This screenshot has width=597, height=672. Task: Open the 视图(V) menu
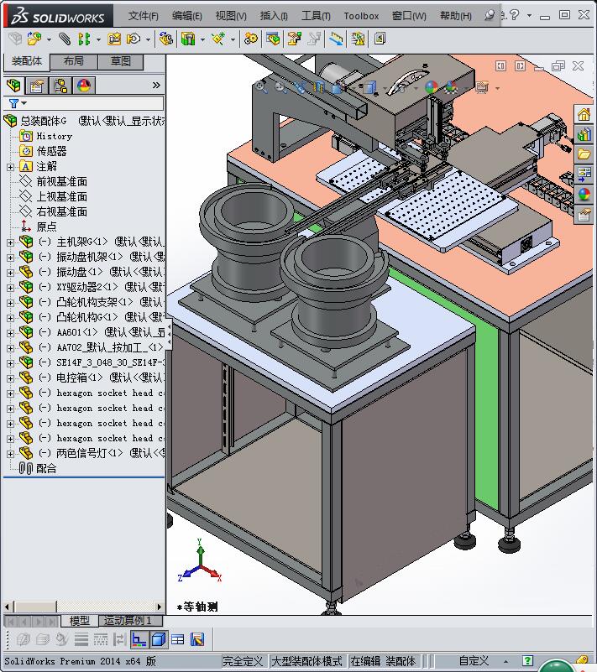231,16
